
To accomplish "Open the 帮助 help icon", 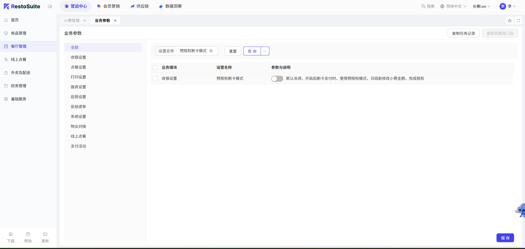I will click(x=28, y=234).
